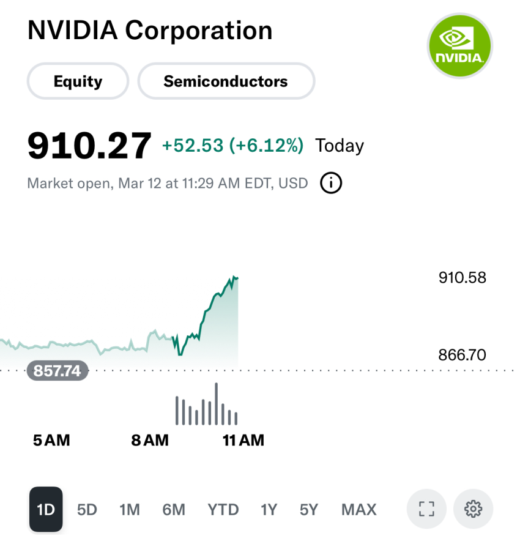Click the 8 AM time axis label
520x552 pixels.
[150, 441]
